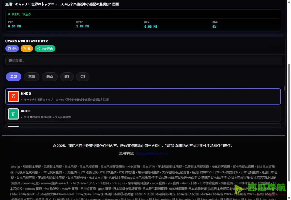Image resolution: width=291 pixels, height=200 pixels.
Task: Switch to the CS filter tab
Action: [x=83, y=76]
